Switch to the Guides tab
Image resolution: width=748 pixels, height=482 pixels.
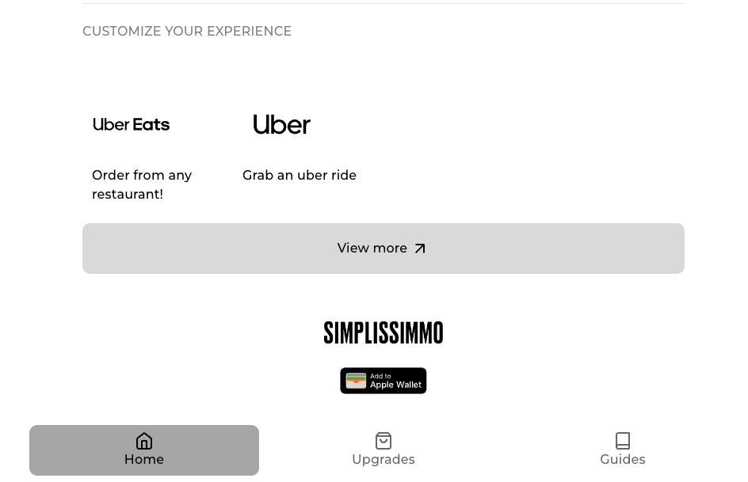click(x=623, y=450)
